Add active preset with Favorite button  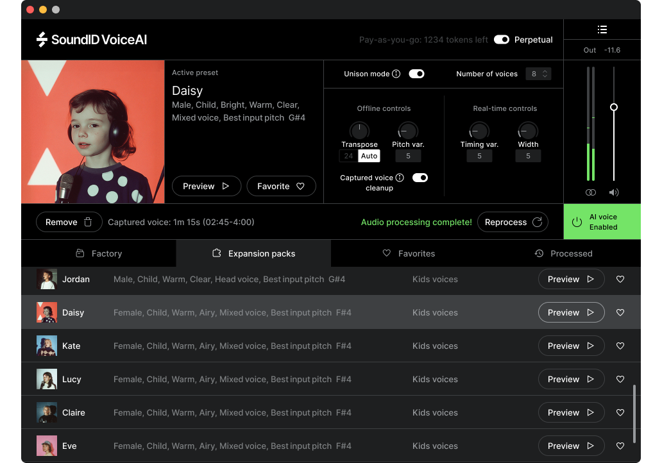pyautogui.click(x=281, y=186)
